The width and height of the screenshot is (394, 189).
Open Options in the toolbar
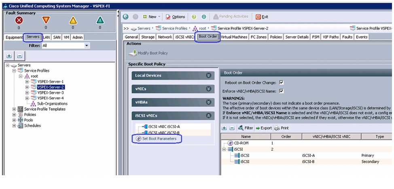(176, 17)
